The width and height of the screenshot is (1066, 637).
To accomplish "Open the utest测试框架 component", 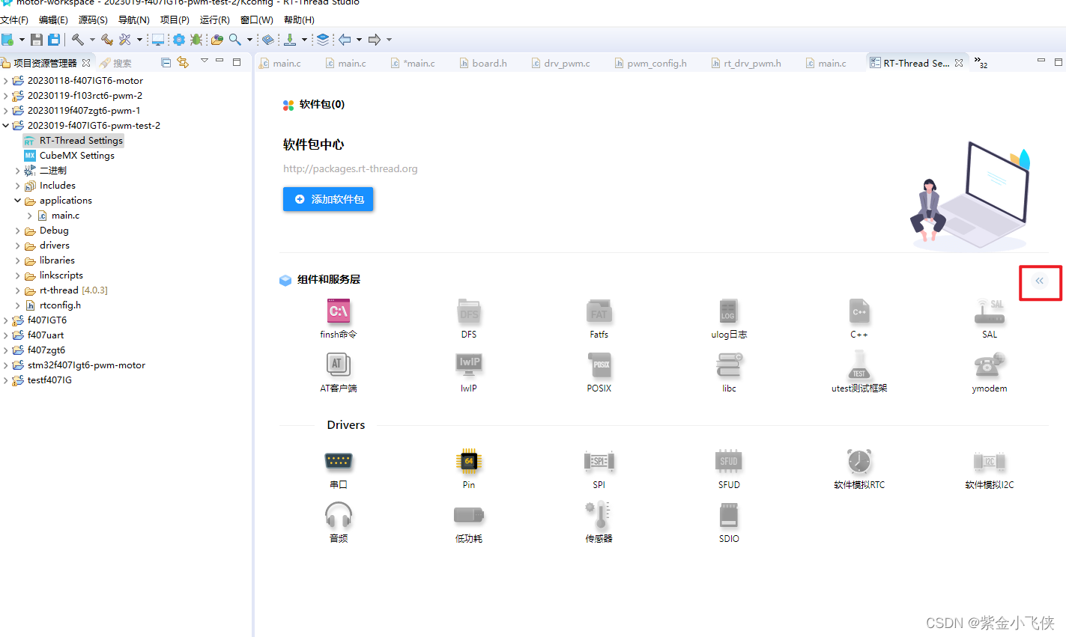I will point(859,372).
